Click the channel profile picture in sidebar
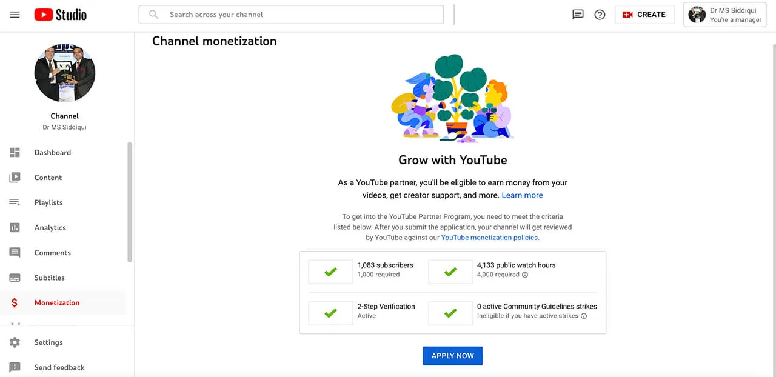The image size is (776, 377). [65, 72]
